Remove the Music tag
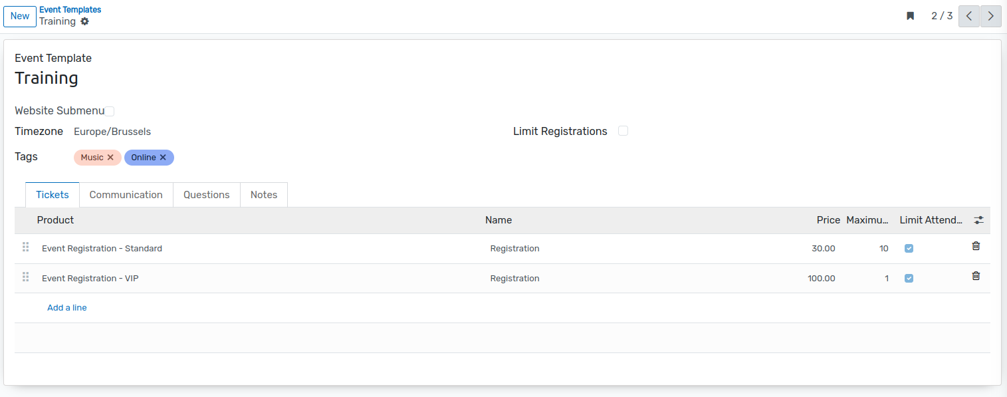 110,158
